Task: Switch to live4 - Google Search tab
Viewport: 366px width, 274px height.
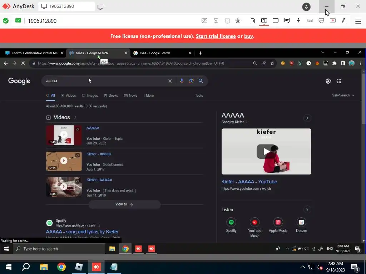Action: [x=162, y=53]
